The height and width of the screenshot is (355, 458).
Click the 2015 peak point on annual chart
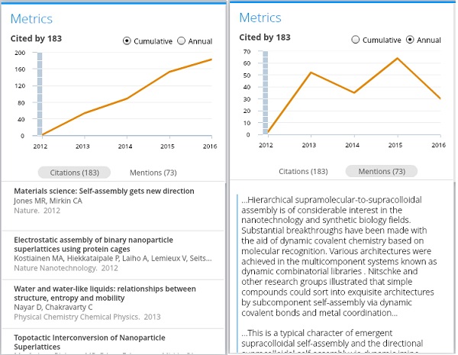tap(397, 58)
